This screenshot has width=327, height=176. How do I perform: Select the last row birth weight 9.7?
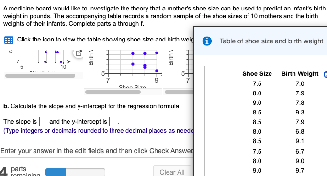[300, 171]
